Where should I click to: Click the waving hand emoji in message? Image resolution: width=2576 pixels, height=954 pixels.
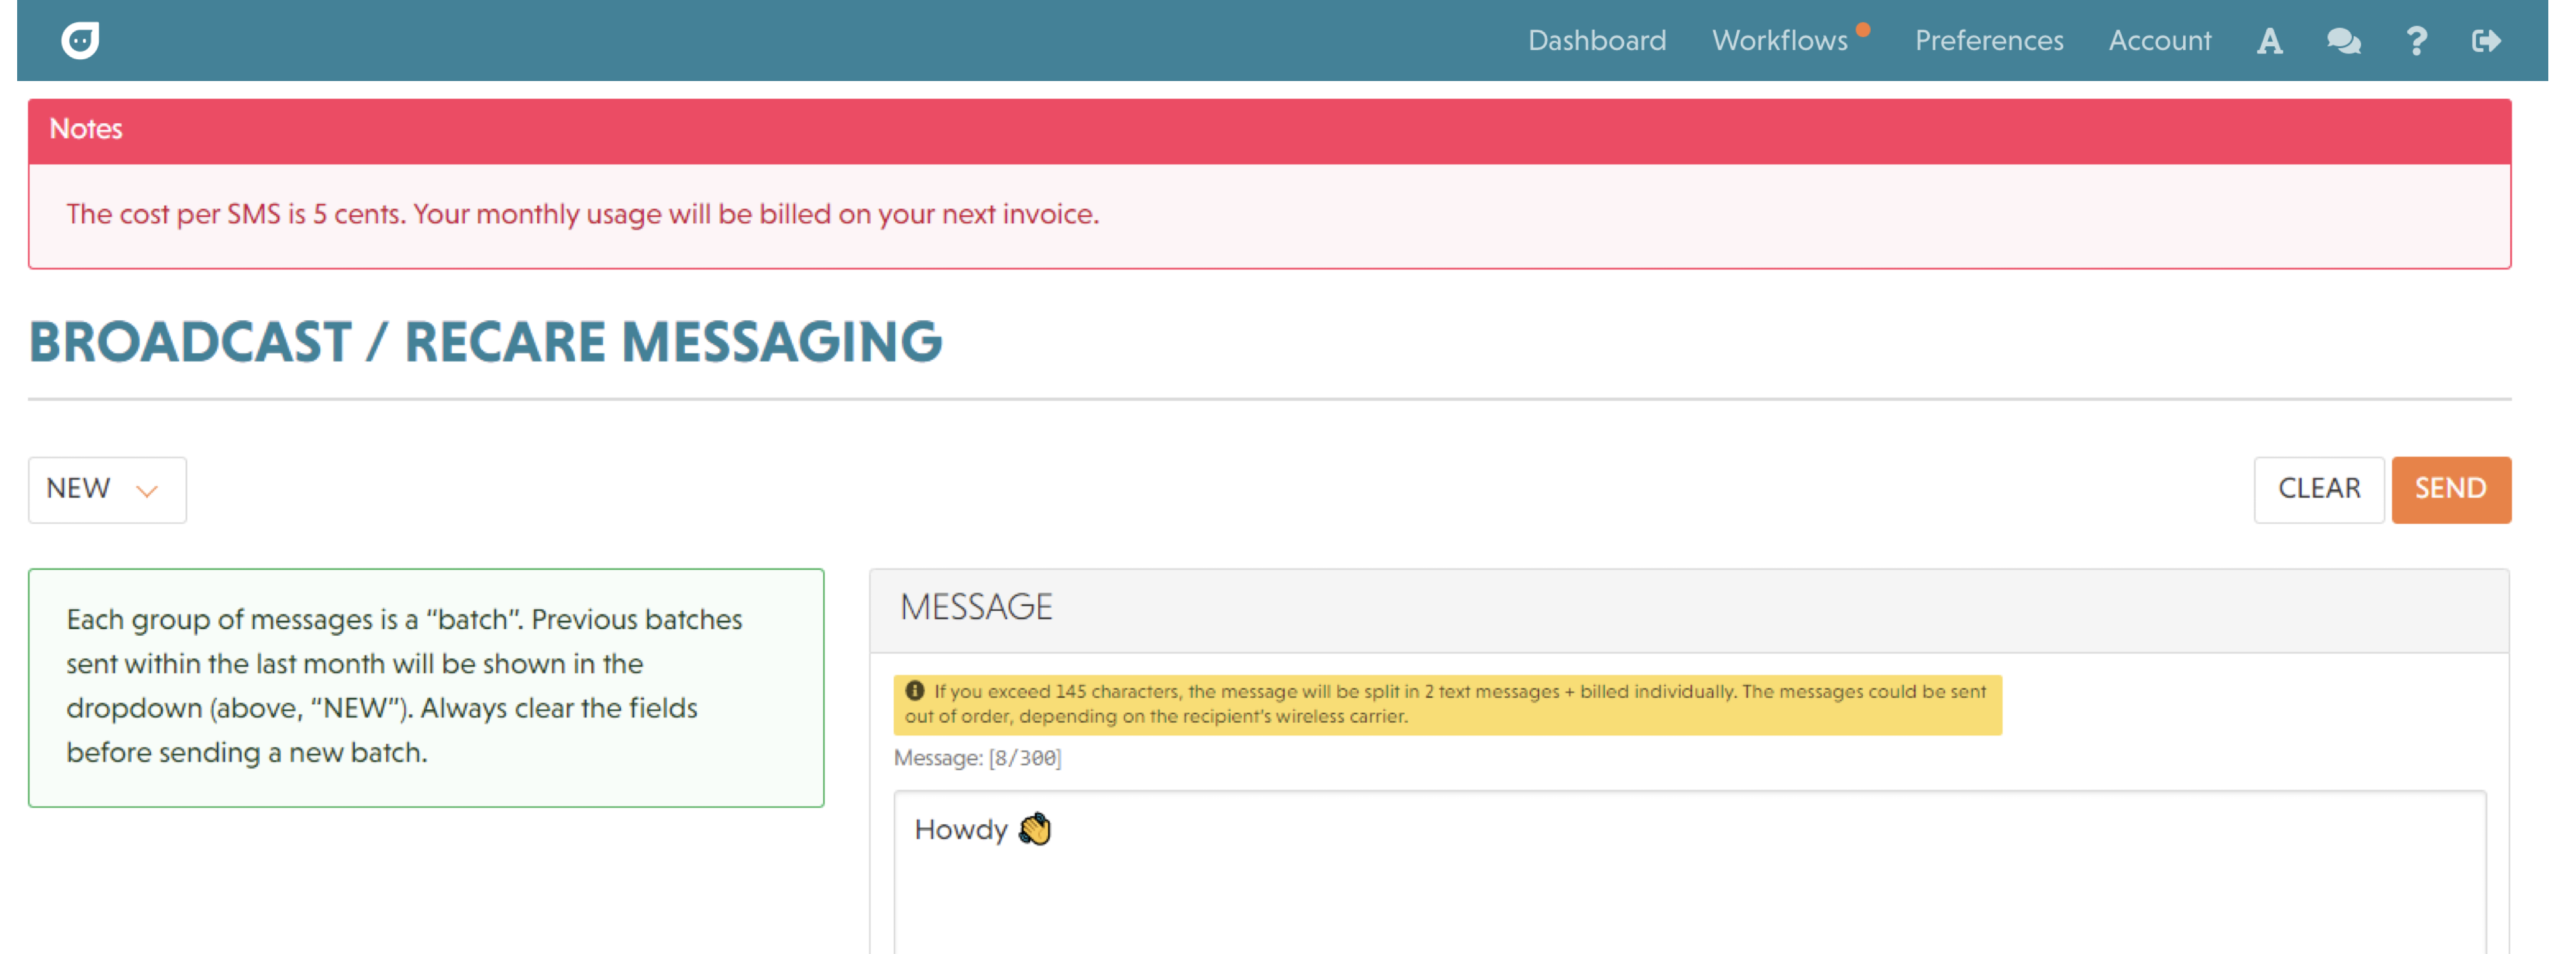[x=1035, y=829]
